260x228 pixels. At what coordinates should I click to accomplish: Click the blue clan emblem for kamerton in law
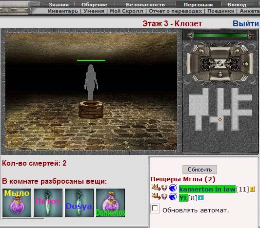click(173, 188)
